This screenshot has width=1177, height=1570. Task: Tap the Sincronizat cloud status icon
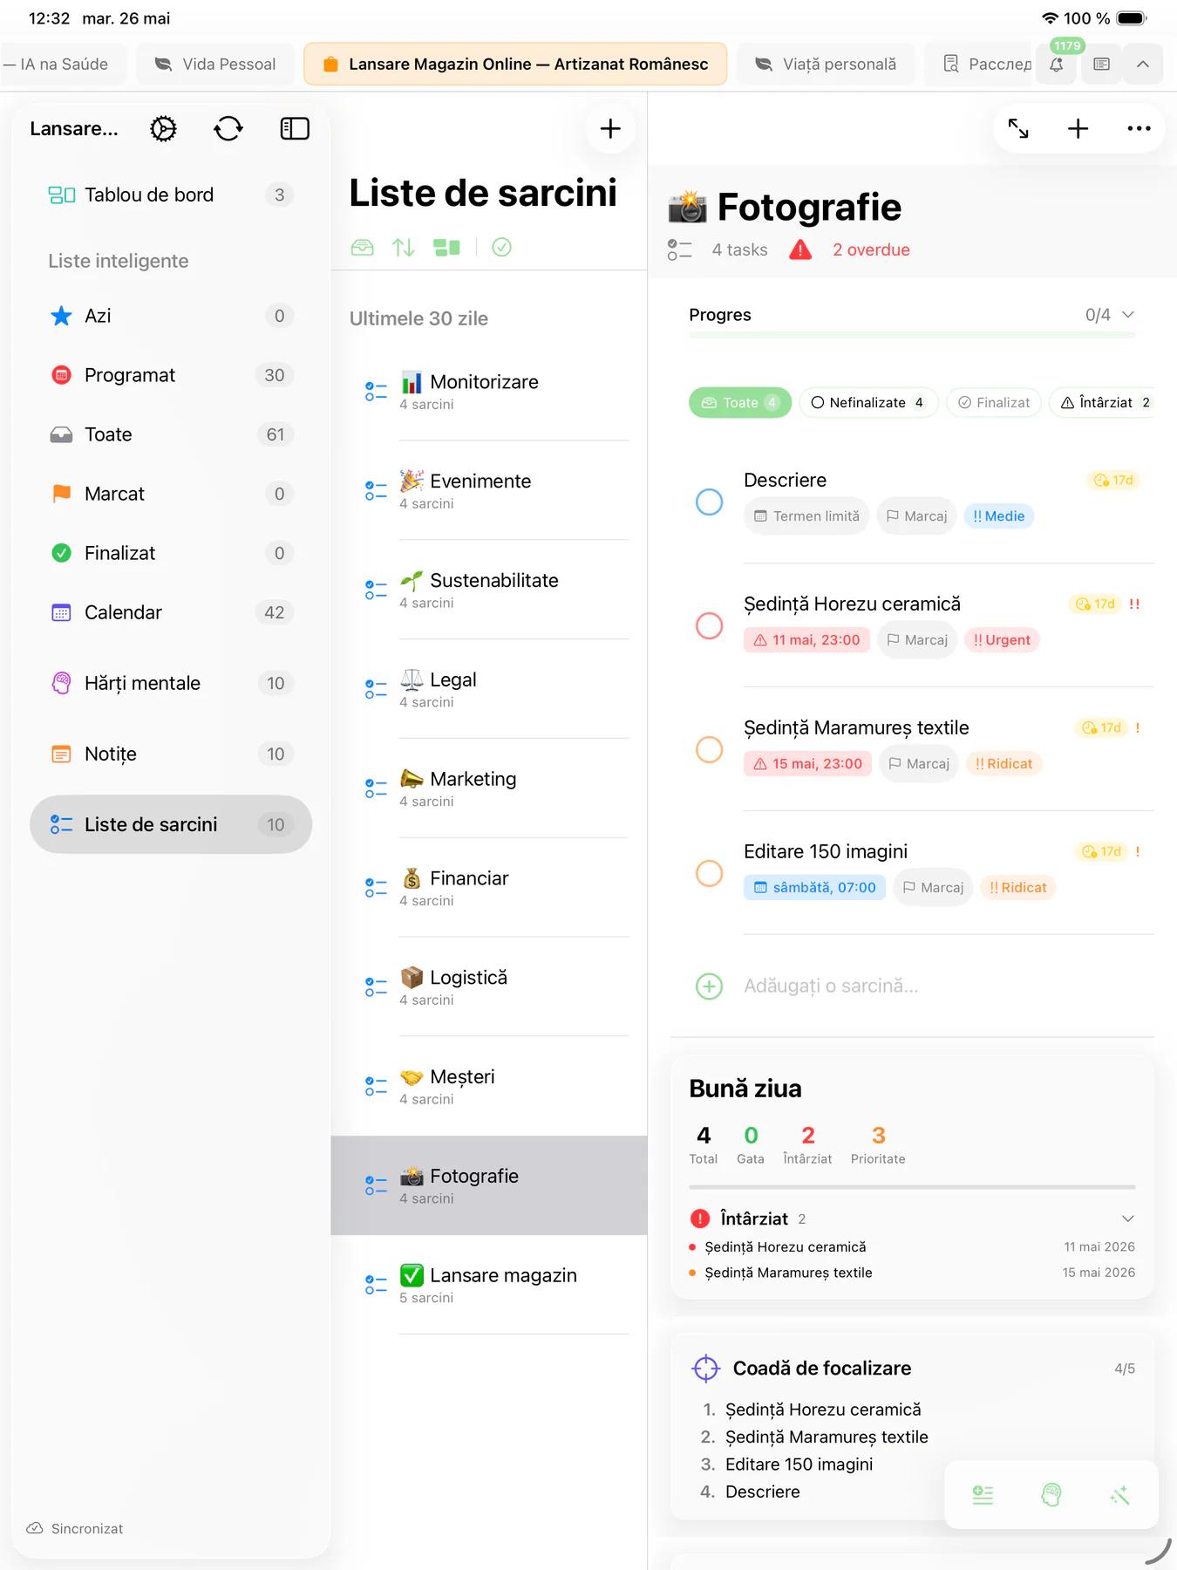coord(35,1528)
